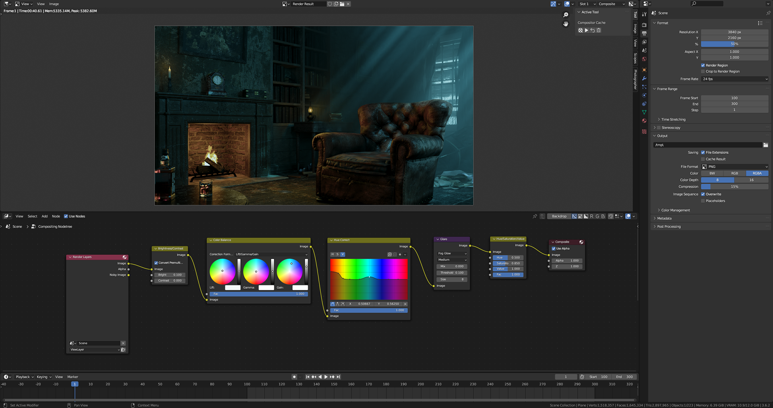
Task: Click the zoom magnifier icon in the image viewer
Action: pyautogui.click(x=566, y=15)
